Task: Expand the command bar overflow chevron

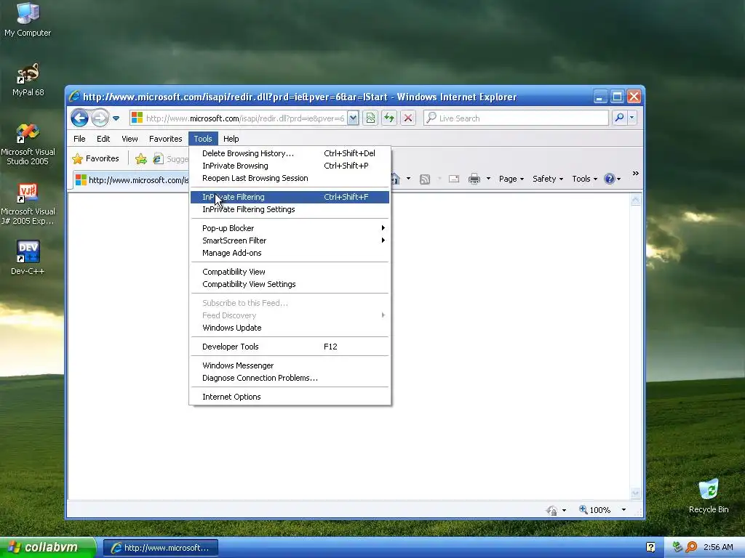Action: pyautogui.click(x=636, y=174)
